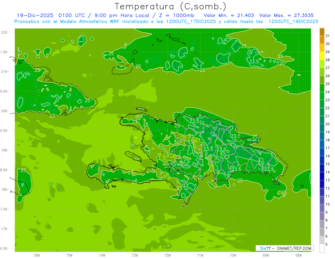The width and height of the screenshot is (335, 259).
Task: Click the legend value '15'
Action: [x=328, y=164]
